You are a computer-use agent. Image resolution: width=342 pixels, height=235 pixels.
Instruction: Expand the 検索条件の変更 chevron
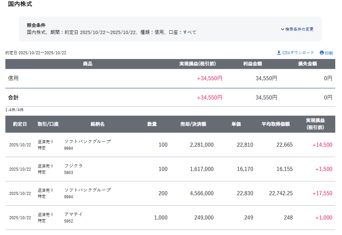click(282, 29)
